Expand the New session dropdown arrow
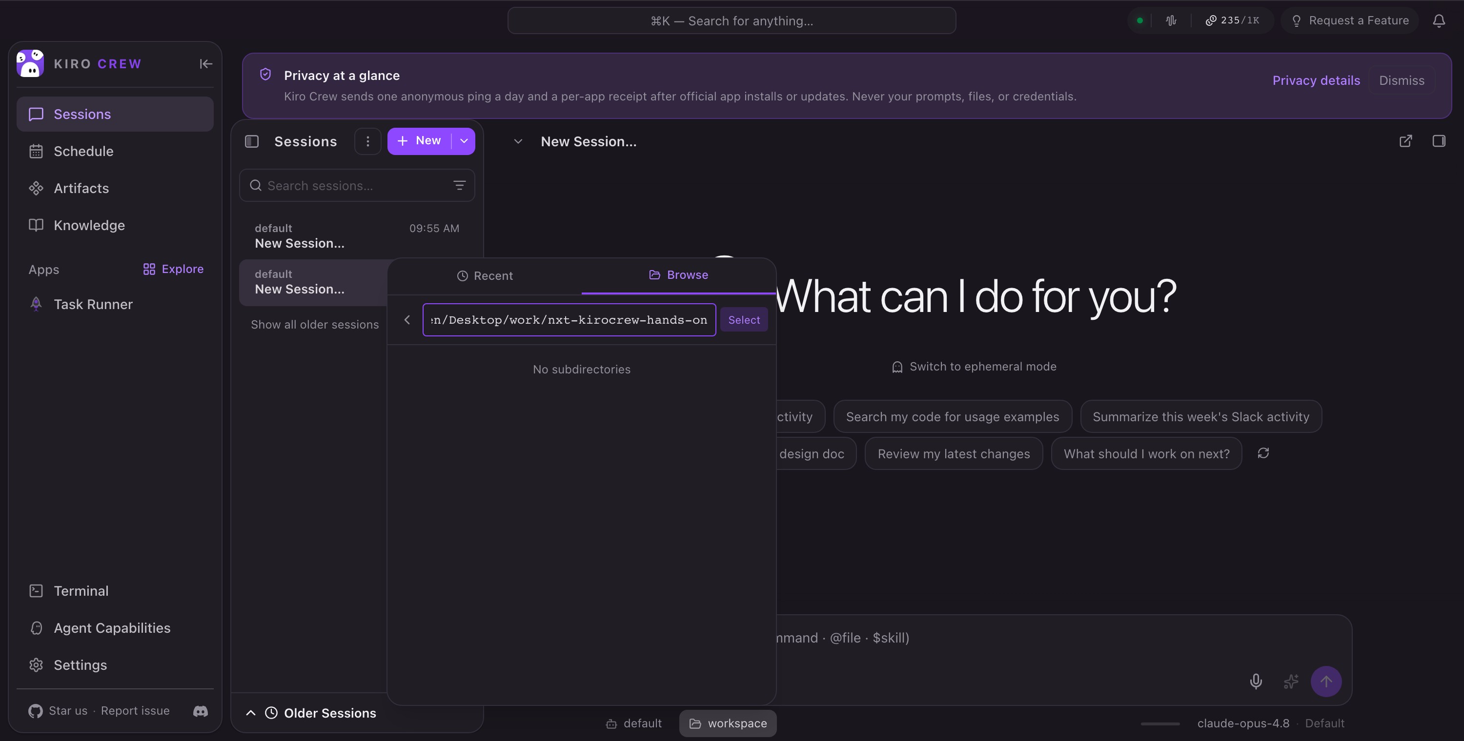1464x741 pixels. point(464,141)
